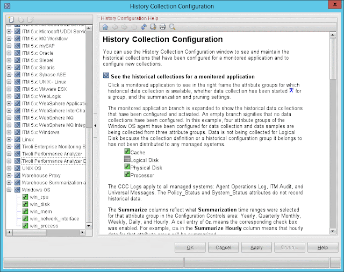Click the Create new group icon
This screenshot has height=272, width=344.
tap(30, 20)
